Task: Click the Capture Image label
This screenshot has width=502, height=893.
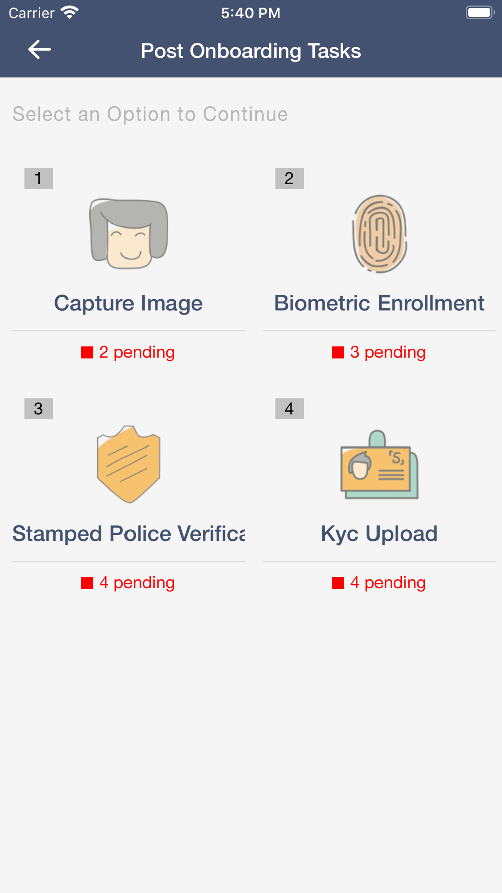Action: click(129, 303)
